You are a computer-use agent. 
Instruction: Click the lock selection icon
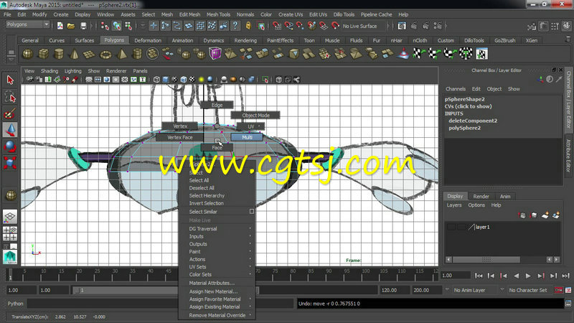click(248, 26)
